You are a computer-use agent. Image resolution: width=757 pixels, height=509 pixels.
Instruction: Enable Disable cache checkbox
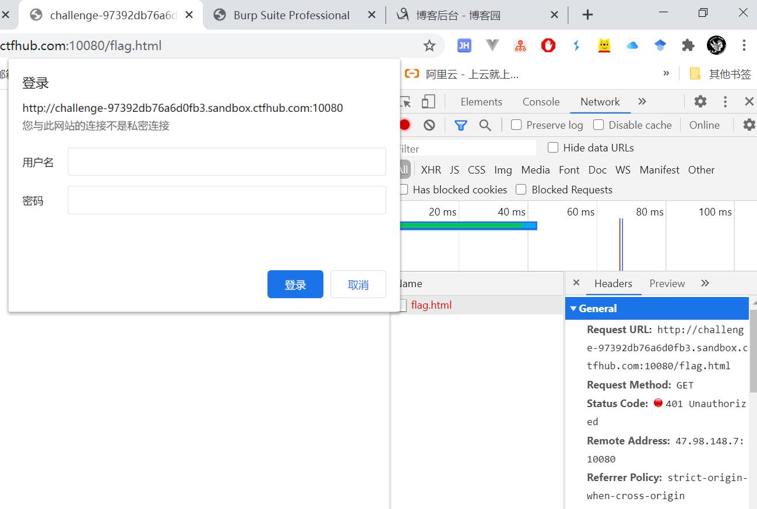point(598,125)
